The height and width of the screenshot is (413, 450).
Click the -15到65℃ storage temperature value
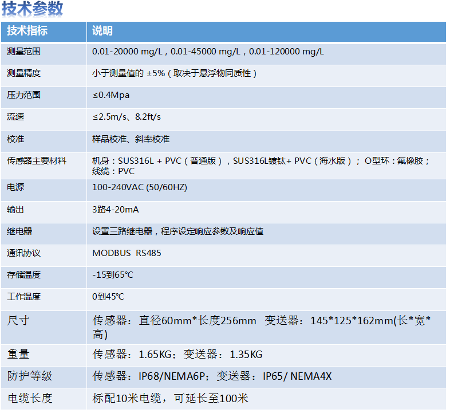tap(113, 275)
